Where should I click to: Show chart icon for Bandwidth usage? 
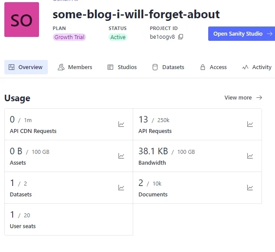(x=250, y=156)
